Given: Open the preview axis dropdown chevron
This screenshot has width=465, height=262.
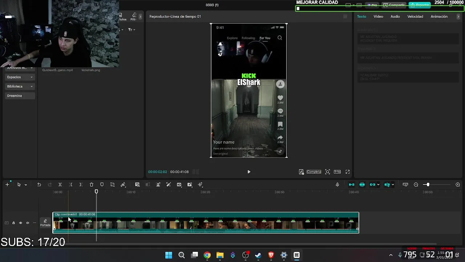Looking at the screenshot, I should (x=393, y=185).
